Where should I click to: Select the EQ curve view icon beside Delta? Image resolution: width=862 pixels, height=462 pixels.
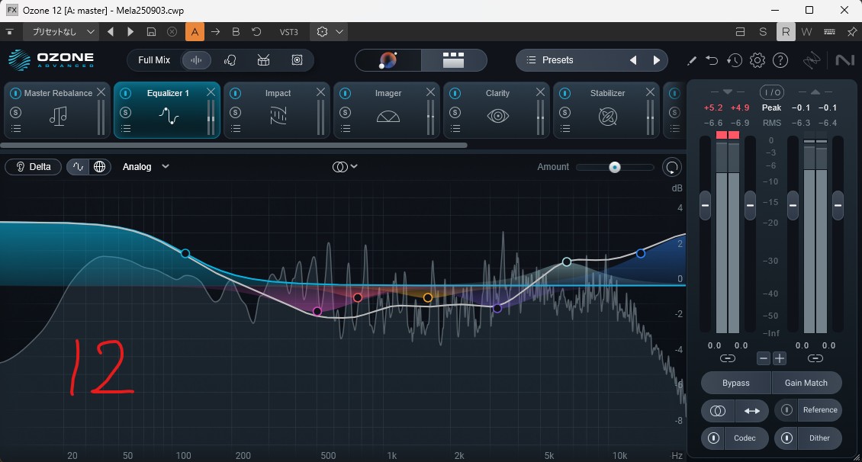[78, 166]
